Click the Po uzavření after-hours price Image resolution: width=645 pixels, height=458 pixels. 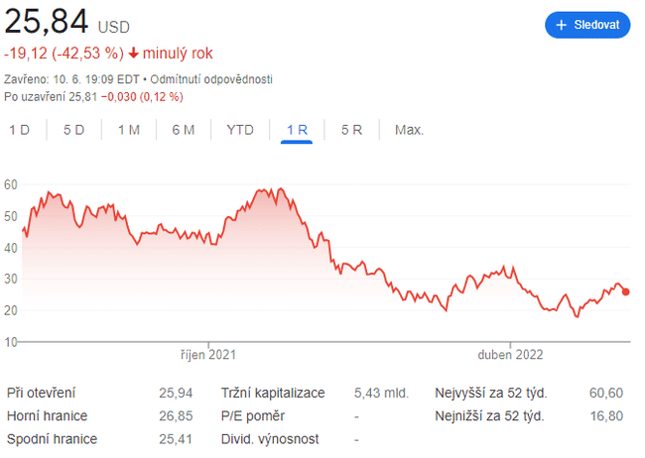tap(94, 96)
